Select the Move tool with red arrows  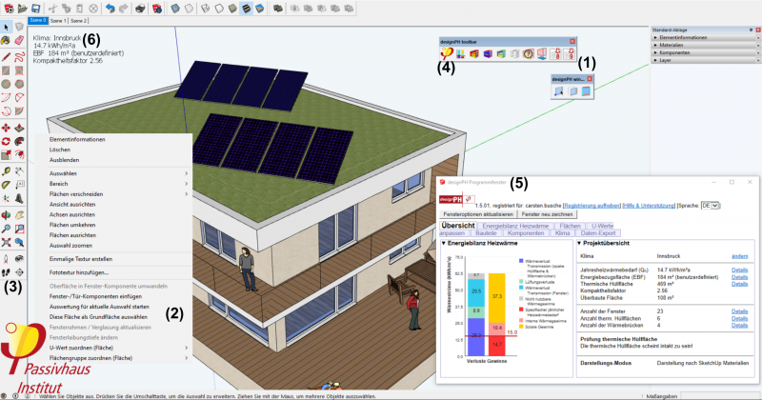[x=6, y=128]
